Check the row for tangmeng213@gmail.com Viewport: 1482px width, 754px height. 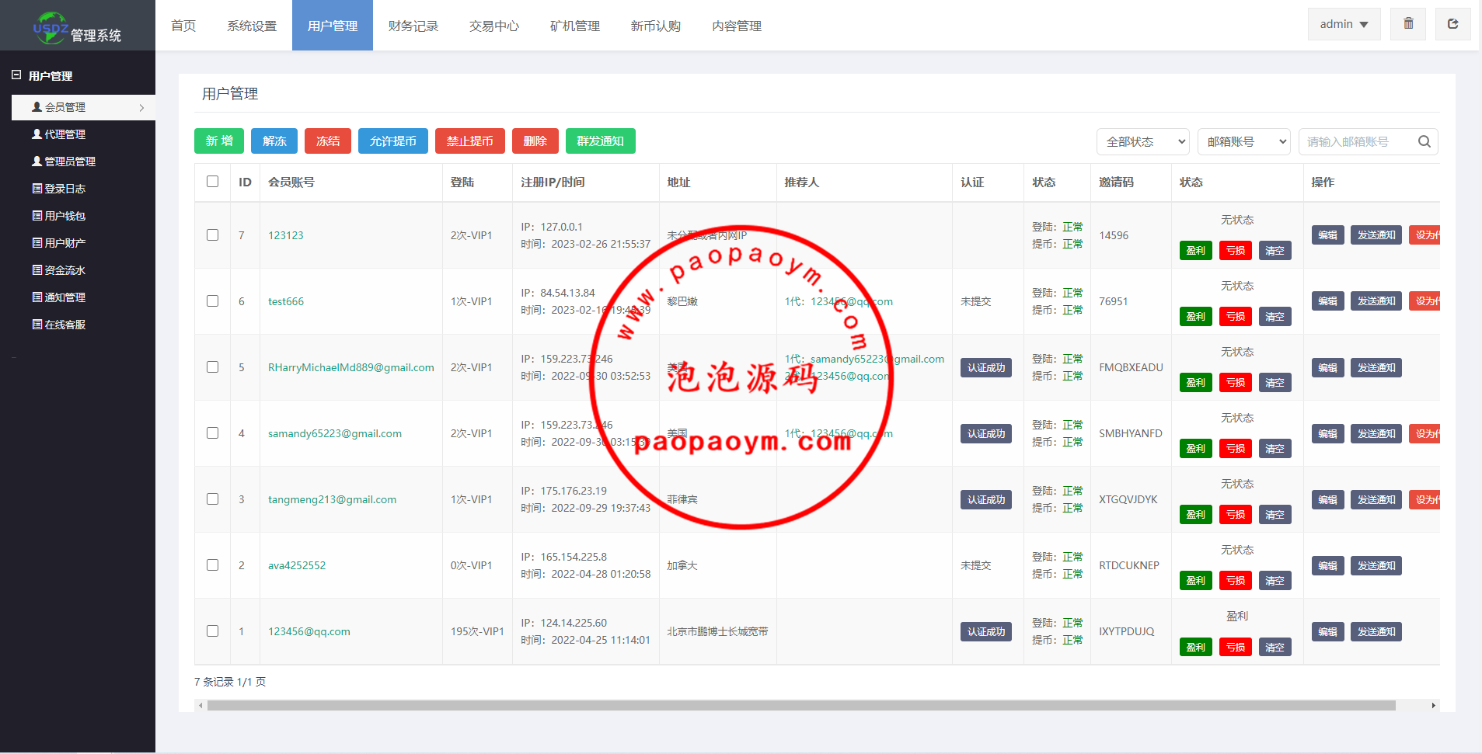[x=212, y=499]
